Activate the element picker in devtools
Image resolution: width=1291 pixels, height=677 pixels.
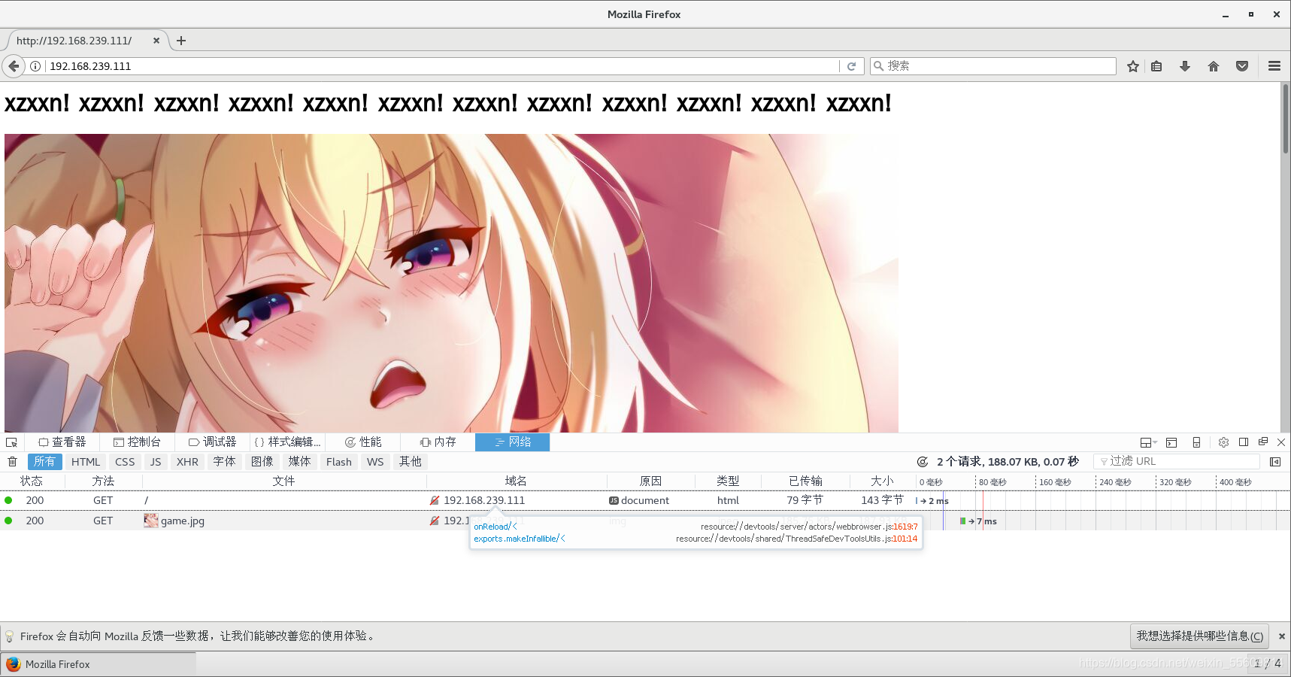point(11,442)
